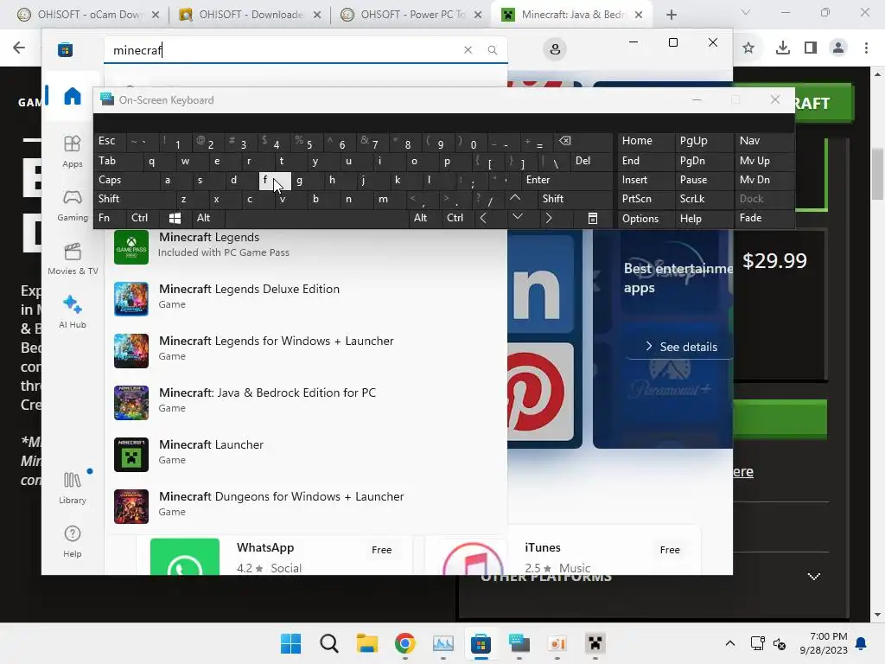Open Chrome profile avatar
Image resolution: width=885 pixels, height=664 pixels.
pyautogui.click(x=838, y=48)
